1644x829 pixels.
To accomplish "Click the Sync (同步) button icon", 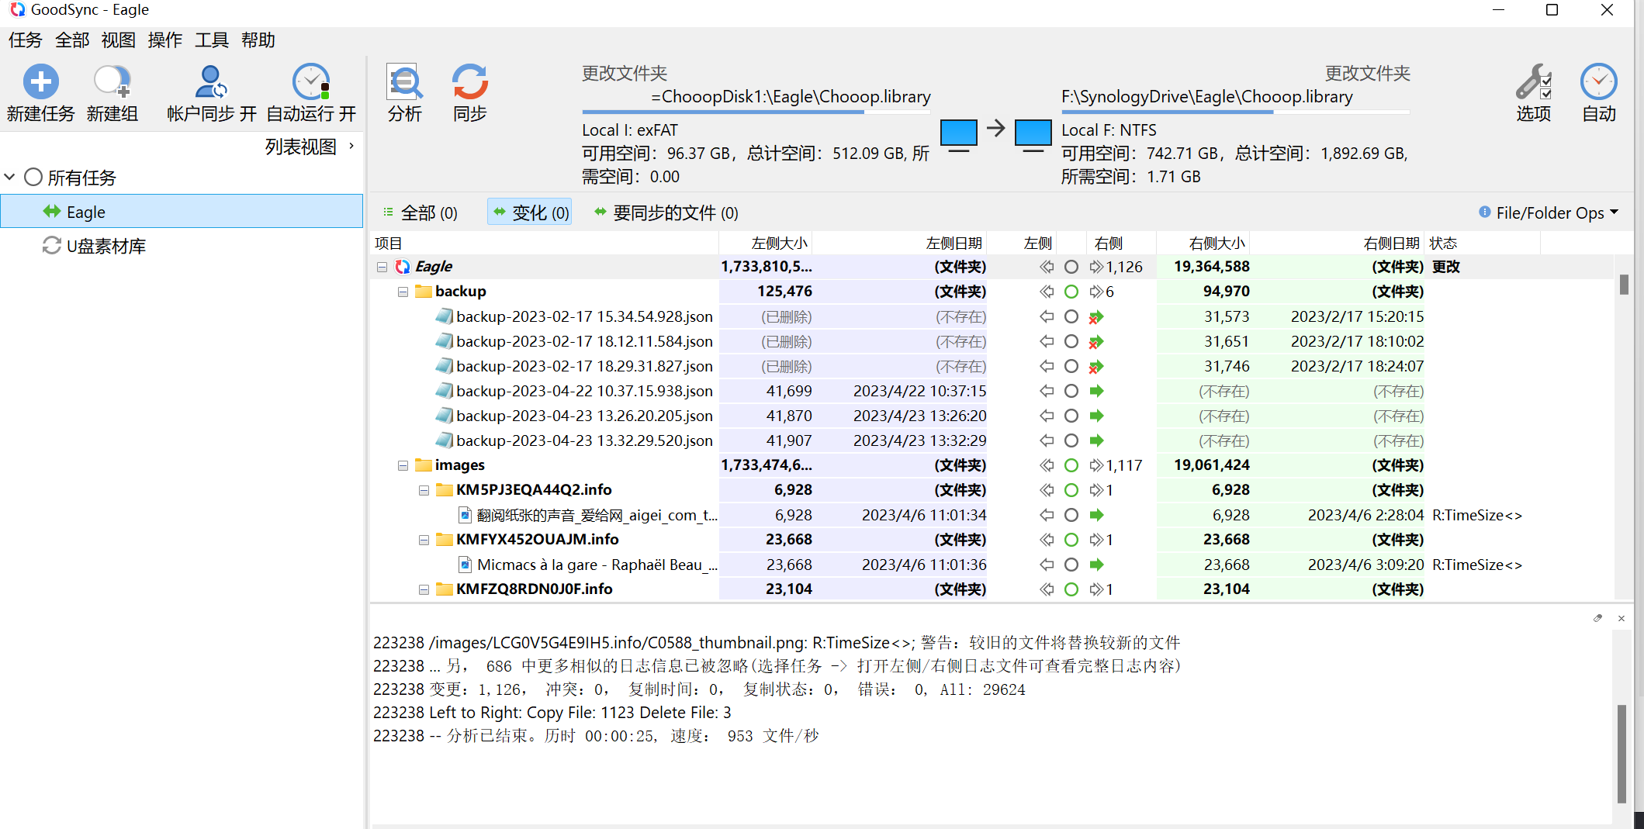I will coord(469,82).
